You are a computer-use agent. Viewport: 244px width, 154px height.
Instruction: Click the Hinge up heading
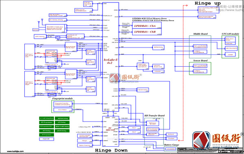click(x=208, y=3)
